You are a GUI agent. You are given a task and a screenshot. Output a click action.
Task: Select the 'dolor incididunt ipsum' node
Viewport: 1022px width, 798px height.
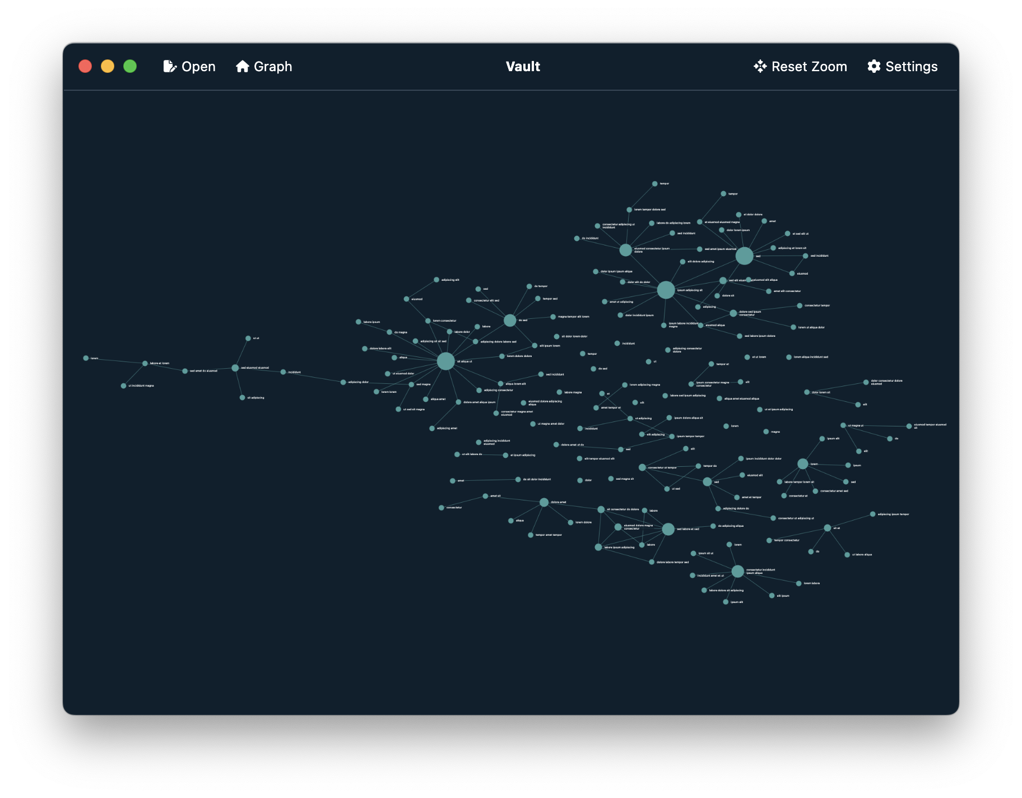tap(620, 316)
